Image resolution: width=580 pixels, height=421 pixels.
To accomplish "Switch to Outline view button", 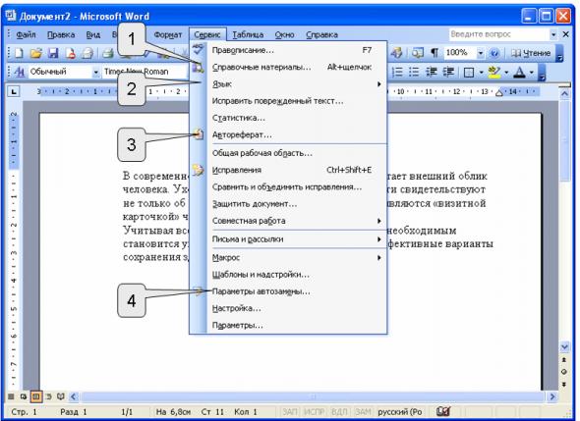I will click(x=48, y=396).
